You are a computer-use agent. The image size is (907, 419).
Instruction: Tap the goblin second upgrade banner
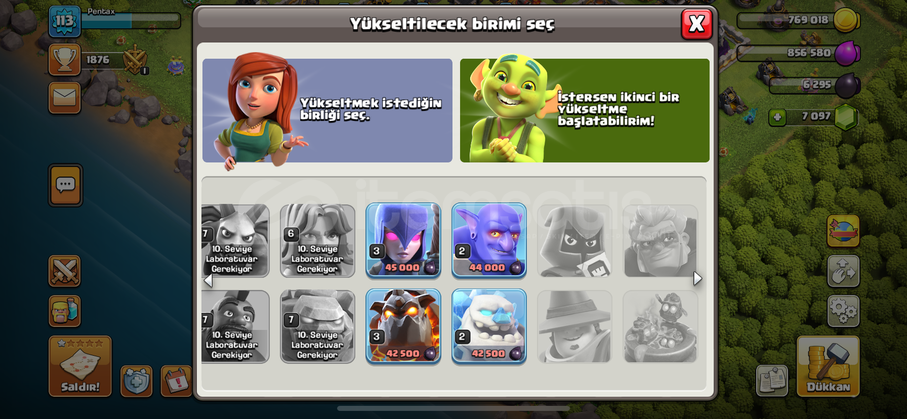click(585, 110)
